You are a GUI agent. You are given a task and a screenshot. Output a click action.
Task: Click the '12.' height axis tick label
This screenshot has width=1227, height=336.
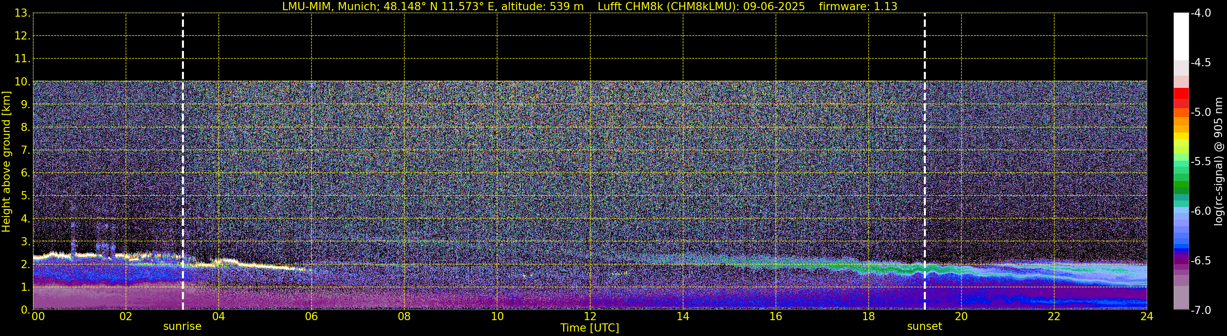22,36
